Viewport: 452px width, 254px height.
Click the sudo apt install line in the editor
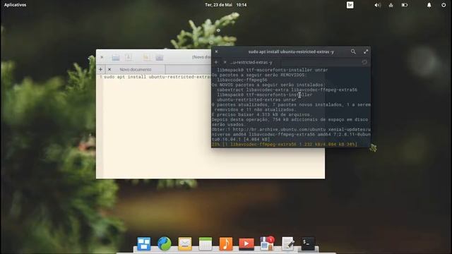157,77
